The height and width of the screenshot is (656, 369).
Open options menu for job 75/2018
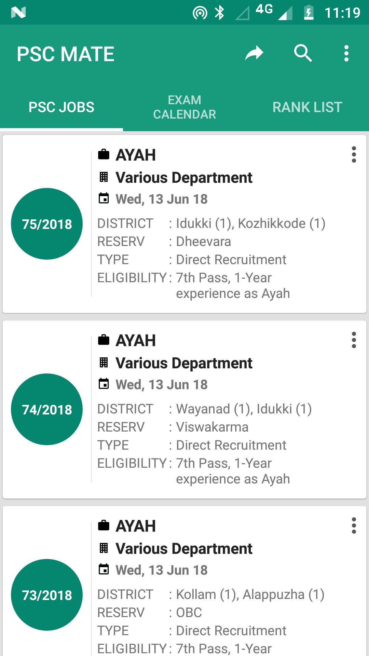[354, 155]
